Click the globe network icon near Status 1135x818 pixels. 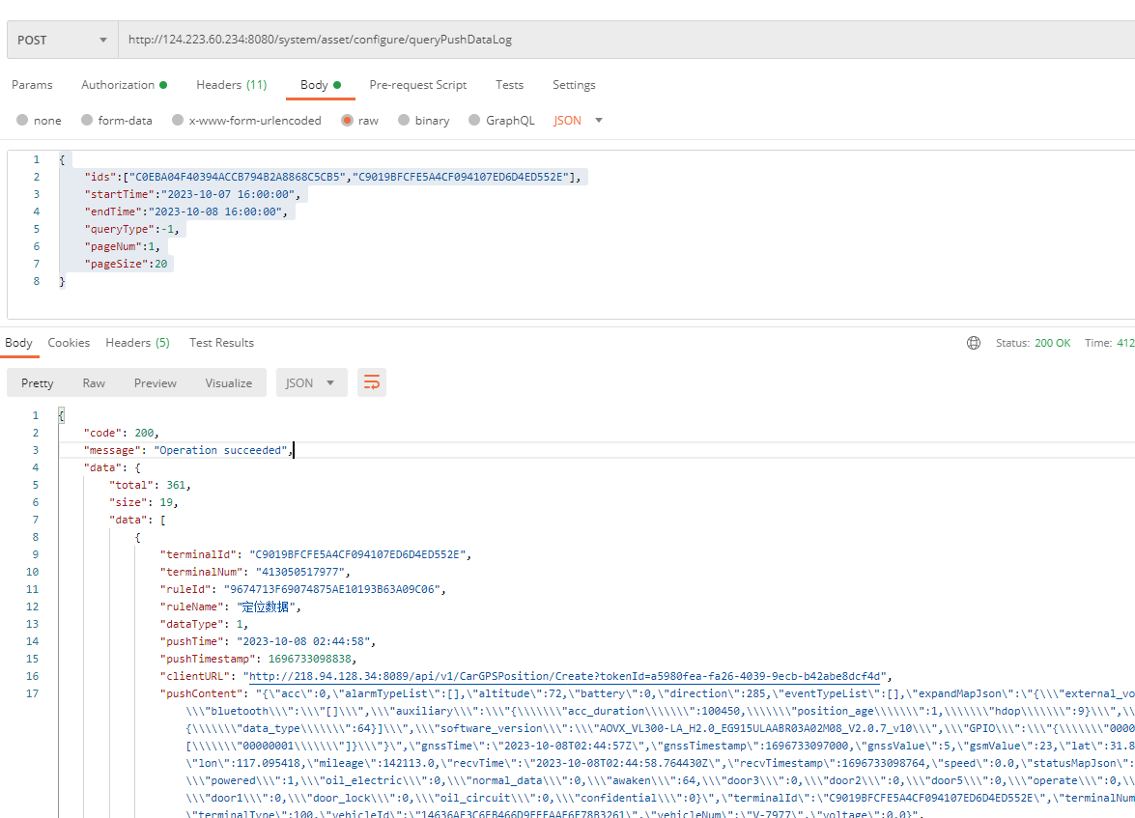(x=974, y=343)
